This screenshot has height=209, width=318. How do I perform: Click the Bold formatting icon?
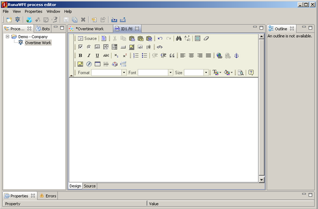tap(80, 56)
